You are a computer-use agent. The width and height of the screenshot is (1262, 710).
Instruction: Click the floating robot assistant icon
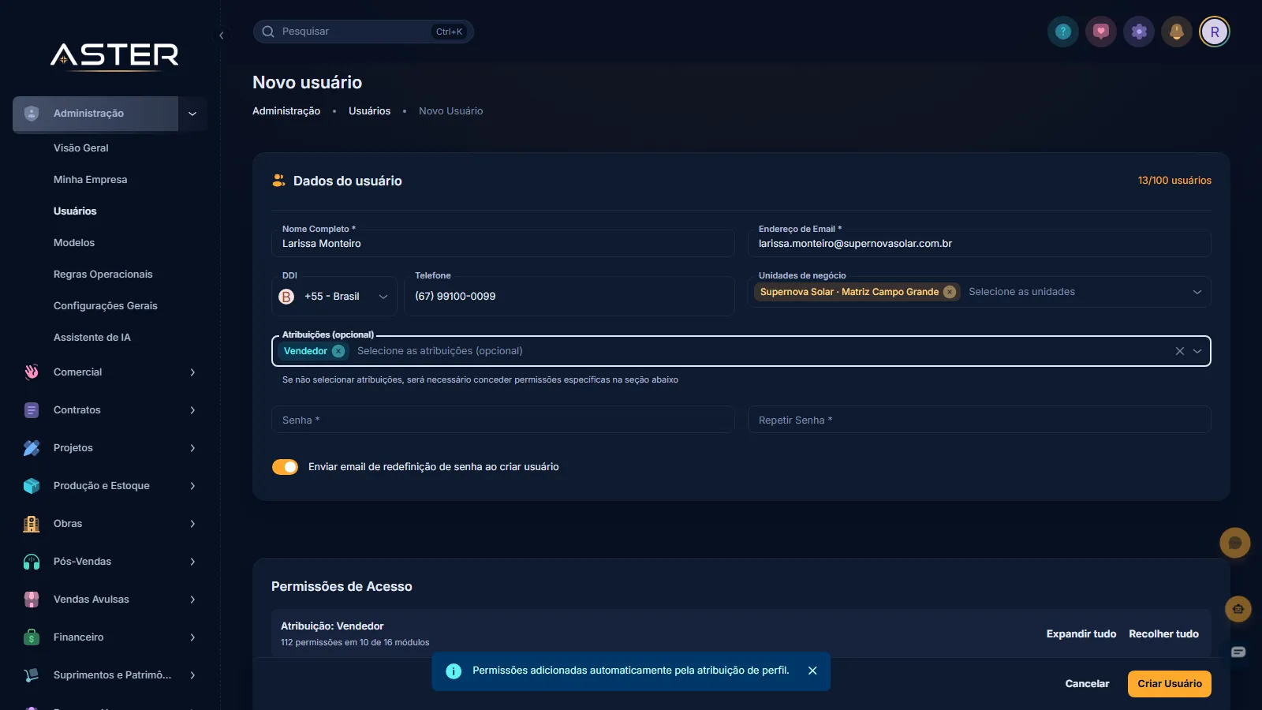(x=1238, y=609)
